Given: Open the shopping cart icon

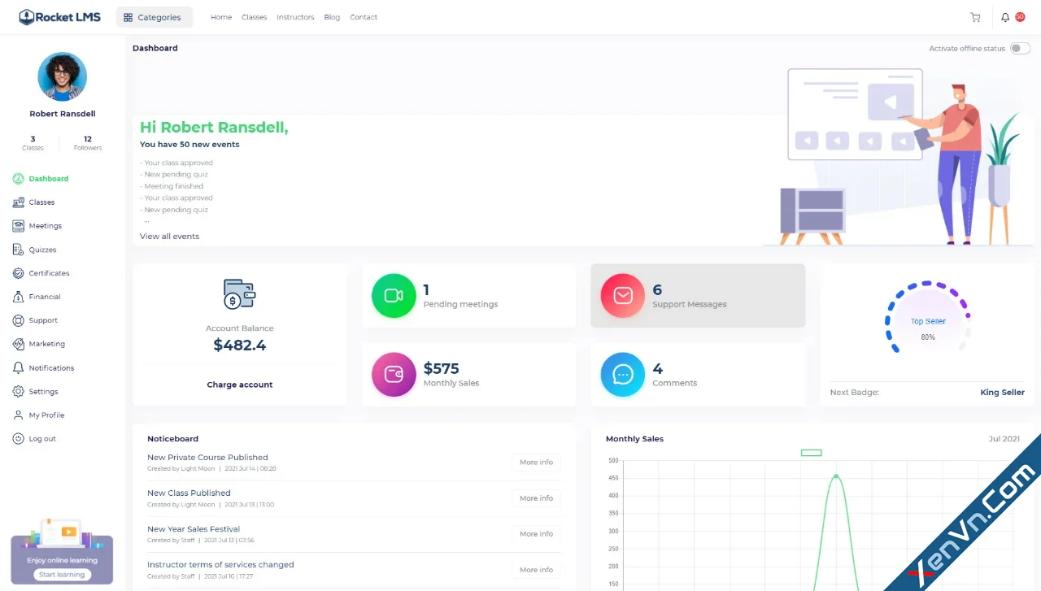Looking at the screenshot, I should 974,16.
